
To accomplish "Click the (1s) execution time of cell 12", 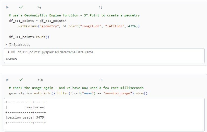I will (x=39, y=8).
